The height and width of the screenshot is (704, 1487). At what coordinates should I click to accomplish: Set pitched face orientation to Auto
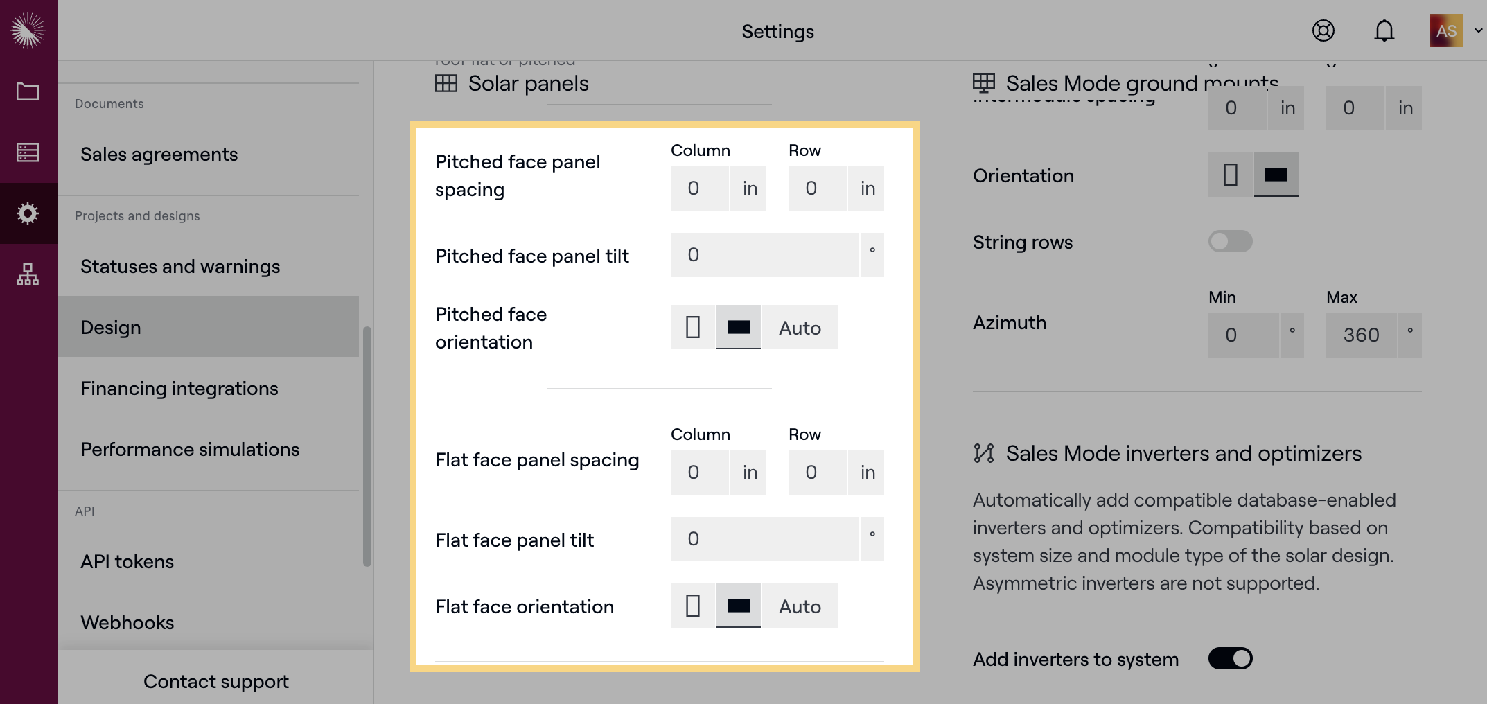click(x=800, y=327)
